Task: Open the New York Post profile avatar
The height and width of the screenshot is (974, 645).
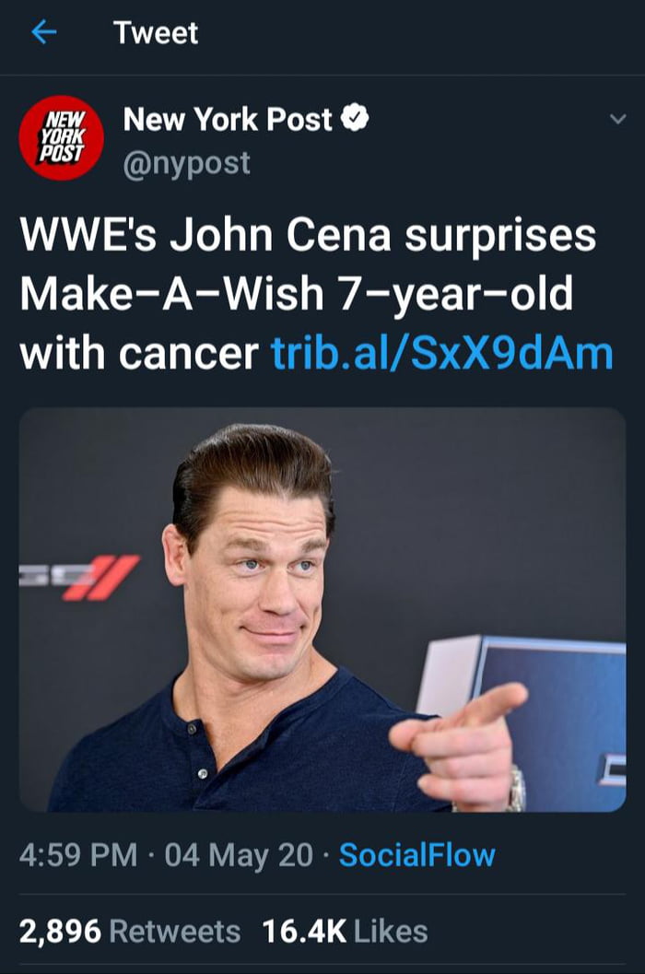Action: [61, 138]
